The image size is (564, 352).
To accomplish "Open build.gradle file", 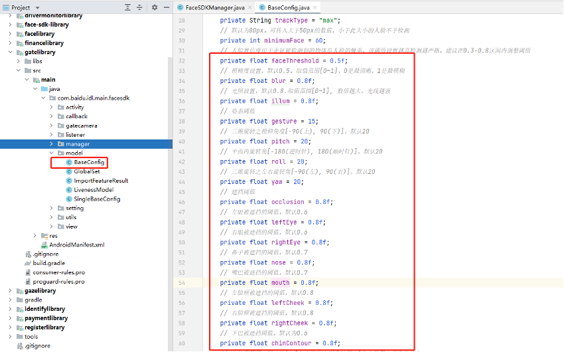I will coord(48,263).
